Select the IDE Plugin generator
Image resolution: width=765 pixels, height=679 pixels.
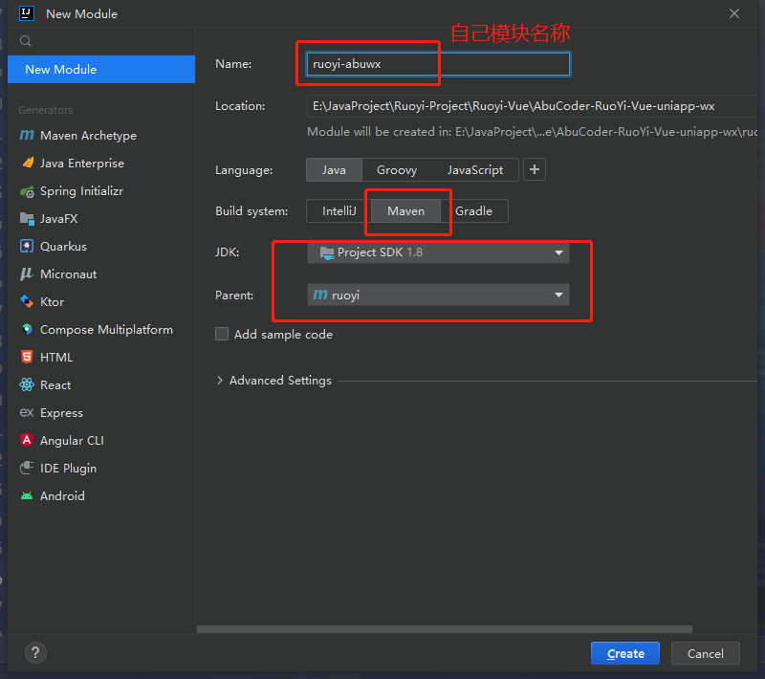(101, 469)
